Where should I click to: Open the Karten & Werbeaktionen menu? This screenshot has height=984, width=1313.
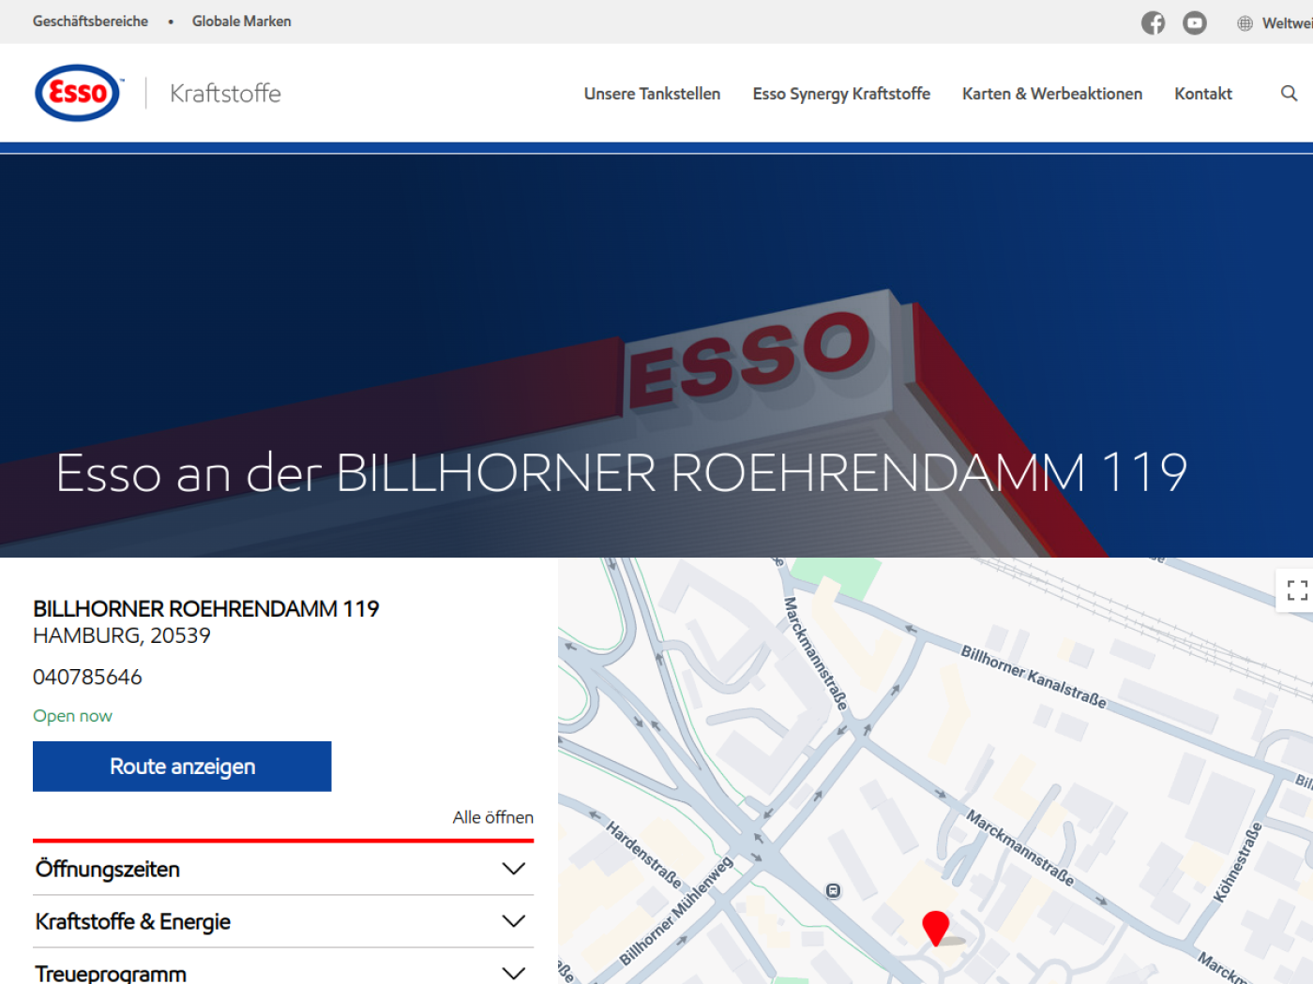(x=1052, y=94)
